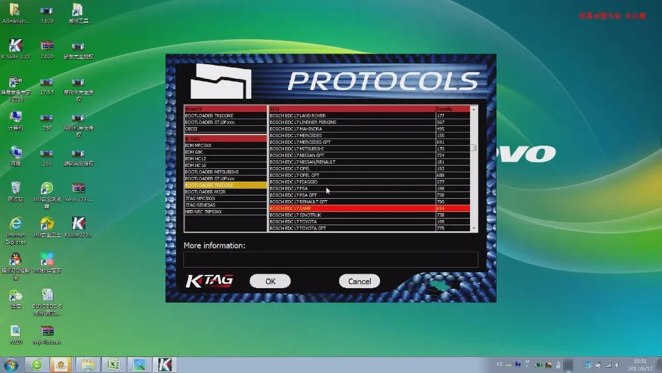662x373 pixels.
Task: Open the Computer desktop icon
Action: point(16,121)
